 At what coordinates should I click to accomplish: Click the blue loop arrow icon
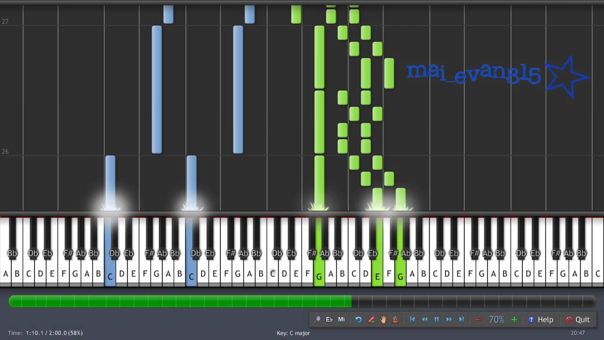[359, 320]
